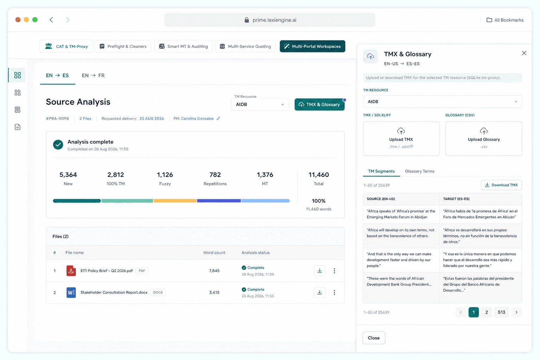Viewport: 540px width, 360px height.
Task: Download EITI Policy Brief file
Action: 320,271
